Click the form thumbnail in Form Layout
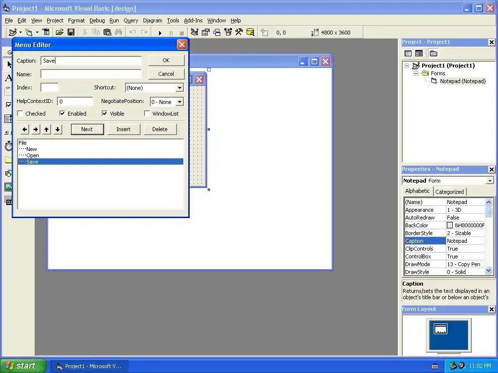 441,329
